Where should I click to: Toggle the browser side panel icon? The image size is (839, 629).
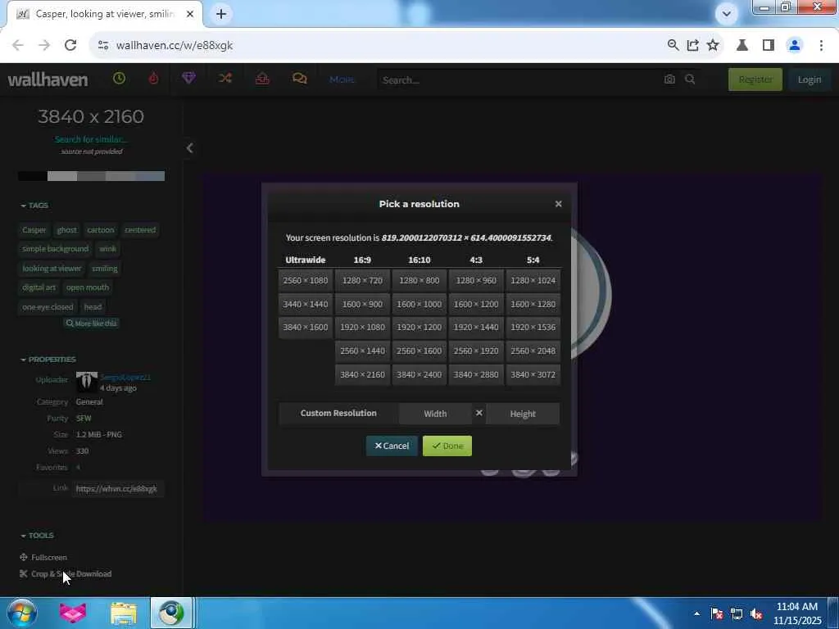[x=769, y=46]
